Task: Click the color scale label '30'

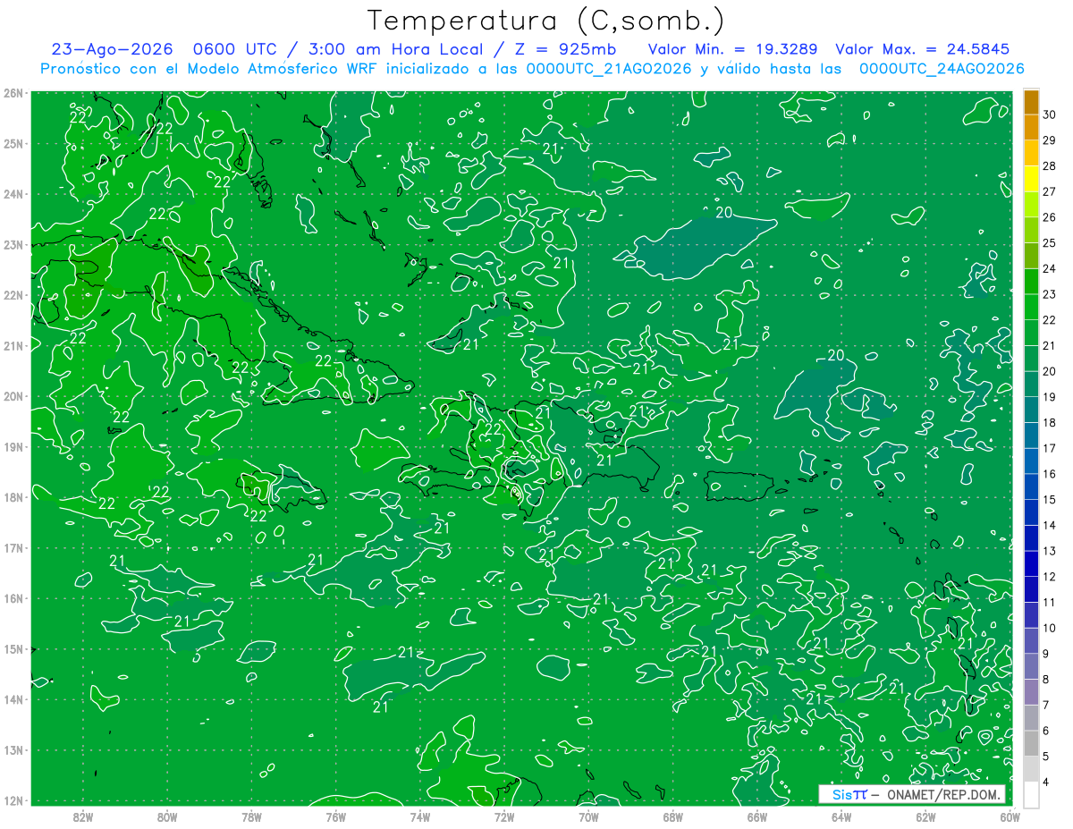Action: tap(1049, 115)
